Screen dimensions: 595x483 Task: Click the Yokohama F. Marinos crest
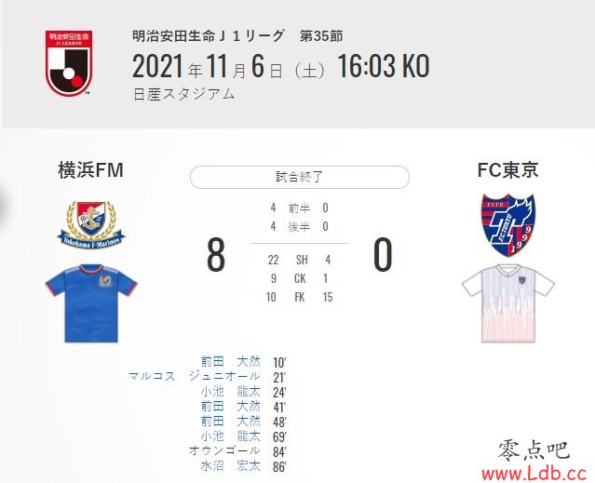point(91,225)
